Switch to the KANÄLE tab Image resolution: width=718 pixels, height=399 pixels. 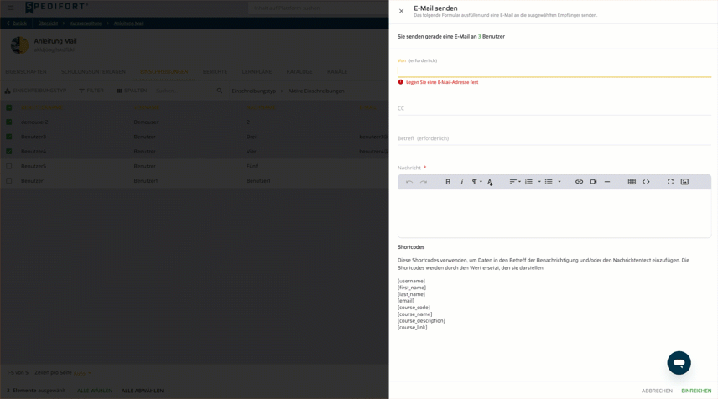coord(337,72)
